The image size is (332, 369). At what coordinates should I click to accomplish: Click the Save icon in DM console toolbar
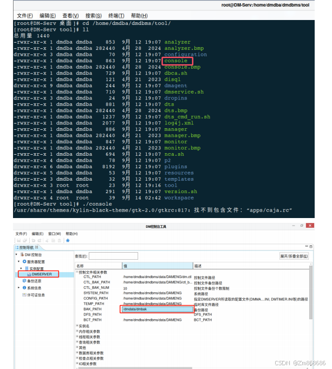point(19,240)
